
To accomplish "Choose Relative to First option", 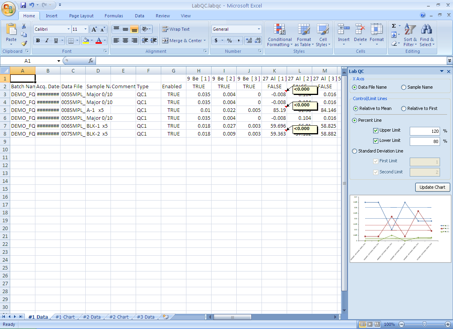I will (403, 108).
